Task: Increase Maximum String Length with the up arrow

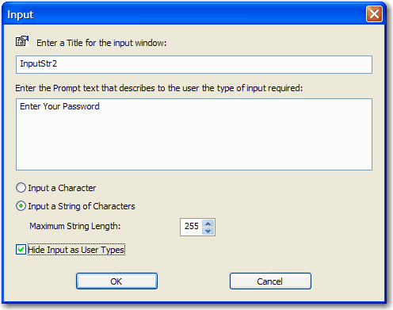Action: [x=208, y=224]
